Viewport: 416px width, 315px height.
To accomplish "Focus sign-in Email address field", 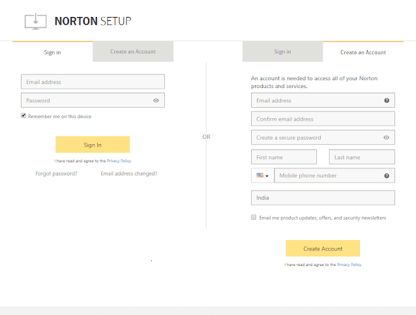I will 93,82.
